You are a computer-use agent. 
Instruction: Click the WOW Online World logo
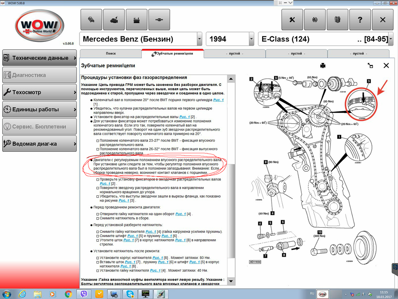tap(40, 26)
